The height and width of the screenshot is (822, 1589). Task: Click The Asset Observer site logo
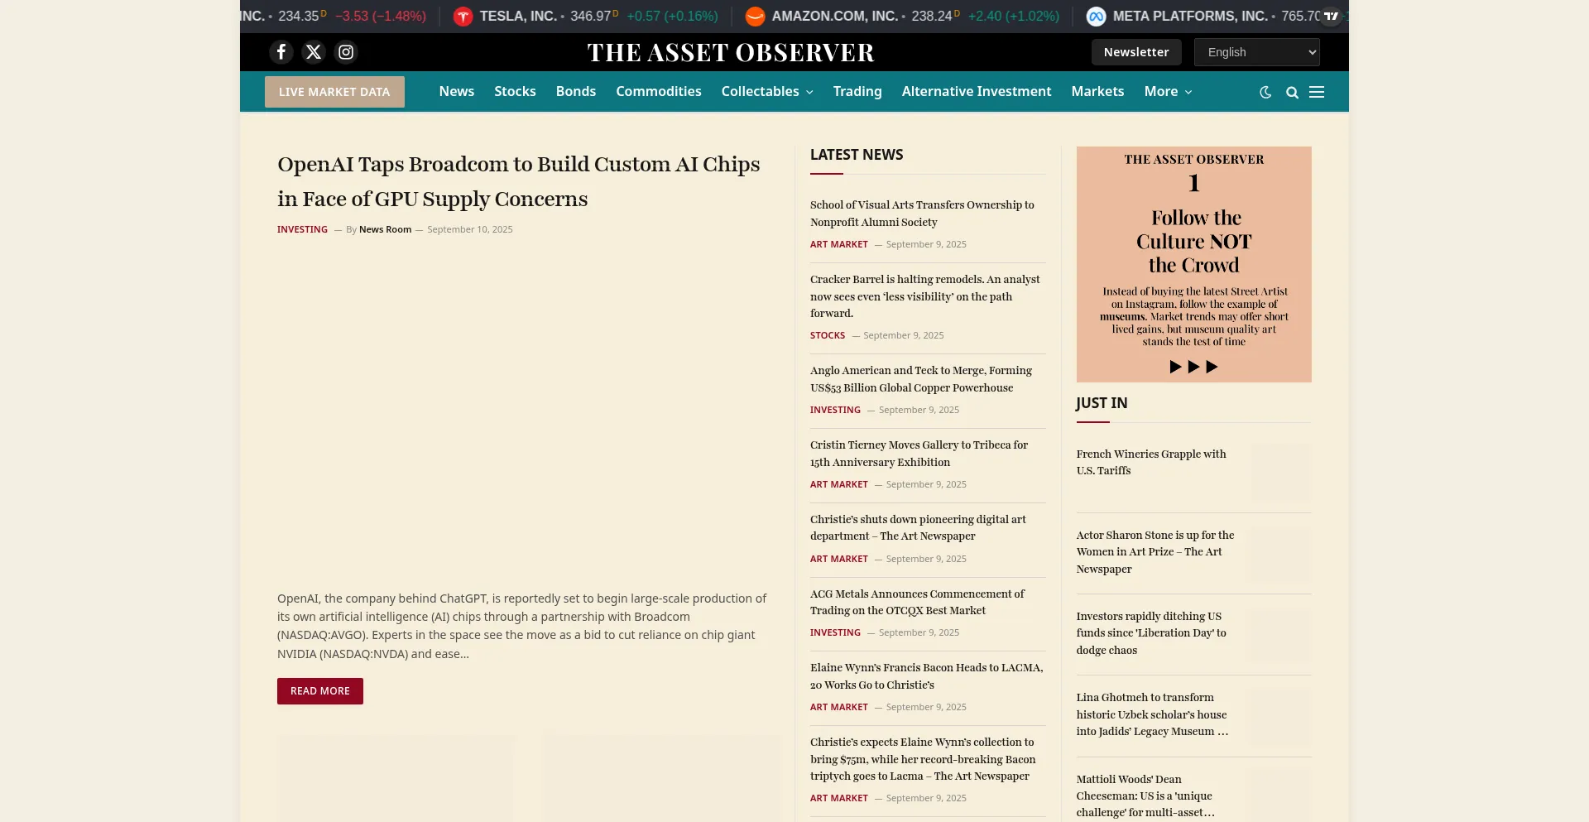coord(731,52)
